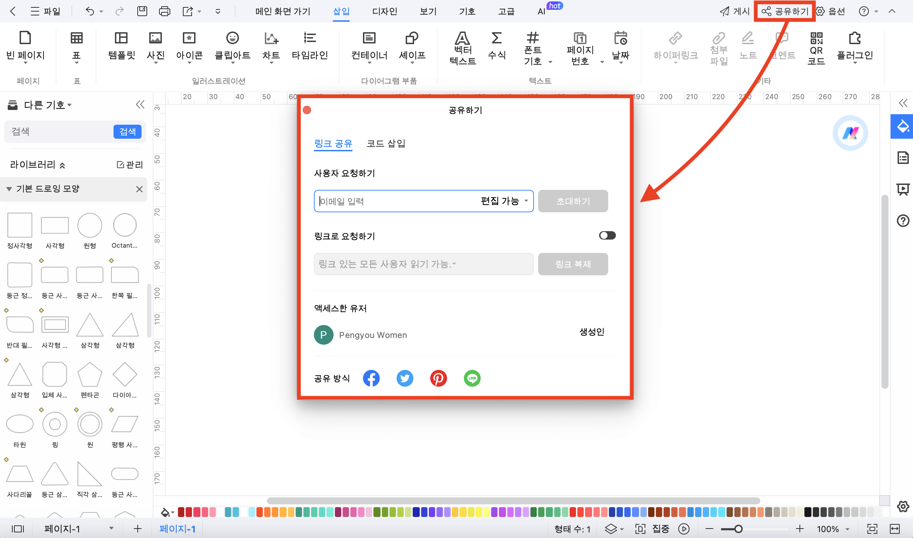Viewport: 913px width, 538px height.
Task: Click the 초대하기 invite button
Action: (573, 201)
